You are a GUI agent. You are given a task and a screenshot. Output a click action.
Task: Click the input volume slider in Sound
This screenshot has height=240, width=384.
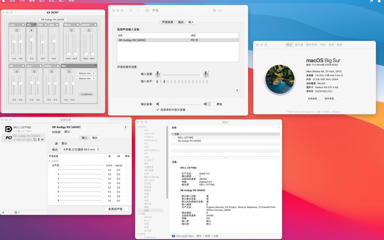[182, 75]
